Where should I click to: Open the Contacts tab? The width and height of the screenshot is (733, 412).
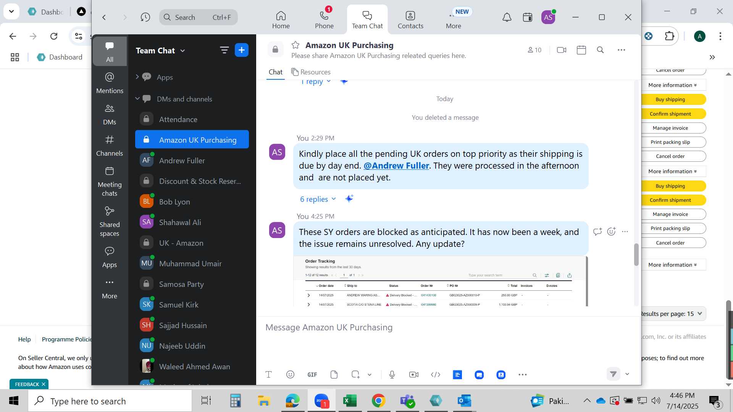[410, 20]
